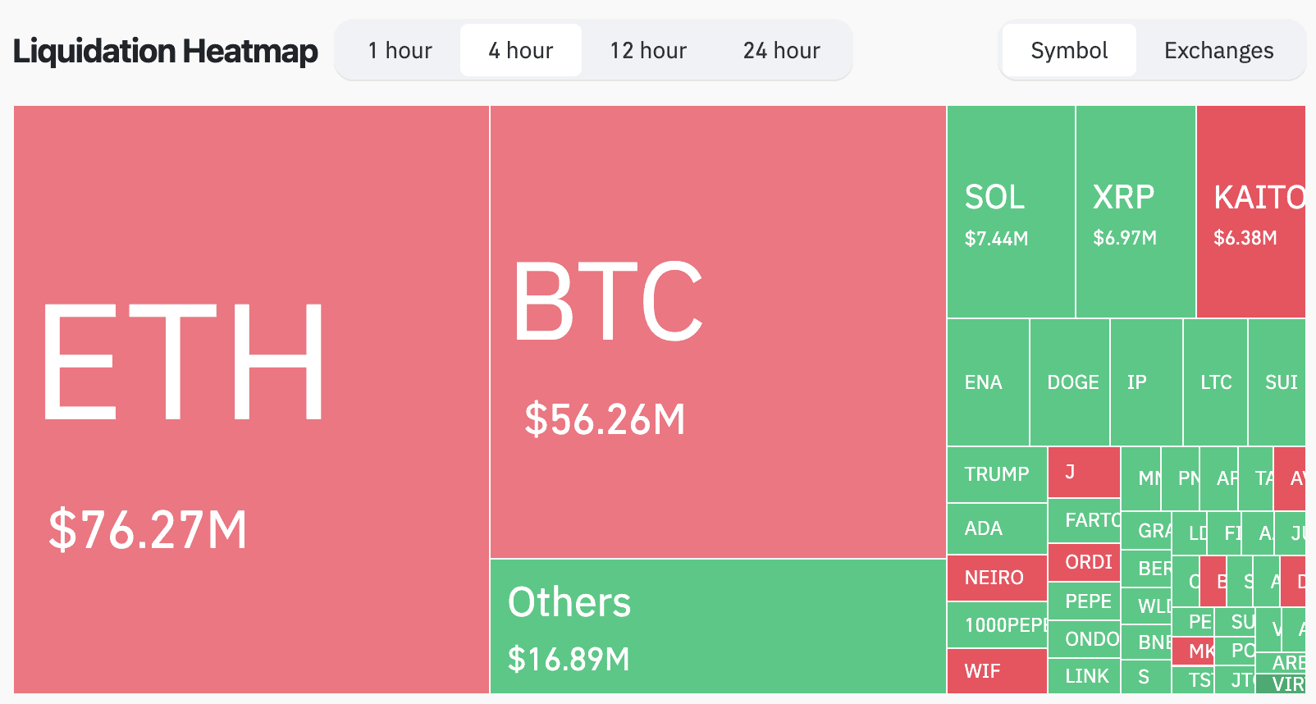Select the ENA heatmap cell

(988, 382)
